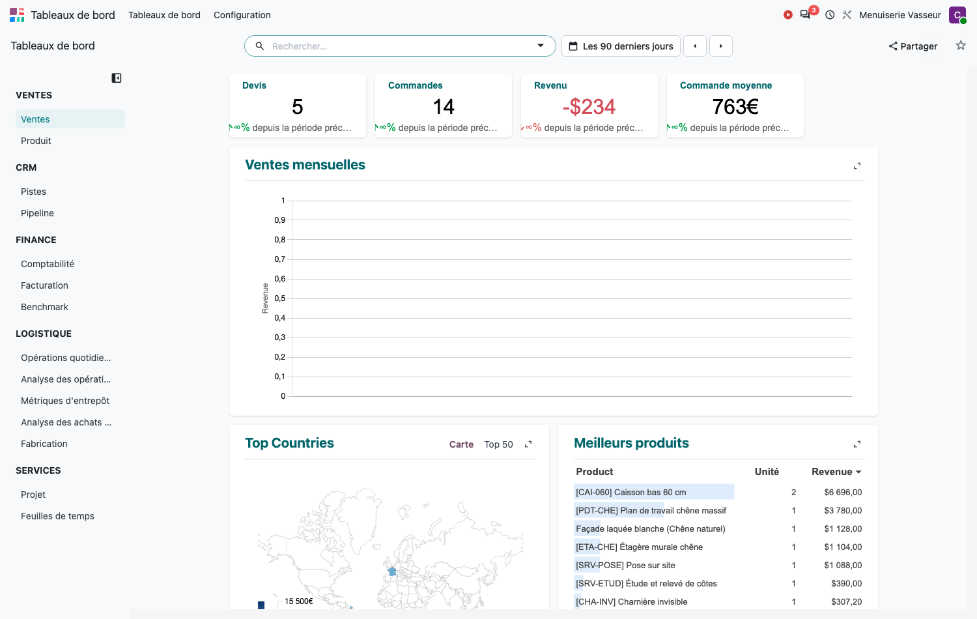This screenshot has height=619, width=977.
Task: Select the Ventes dashboard in sidebar
Action: click(x=70, y=119)
